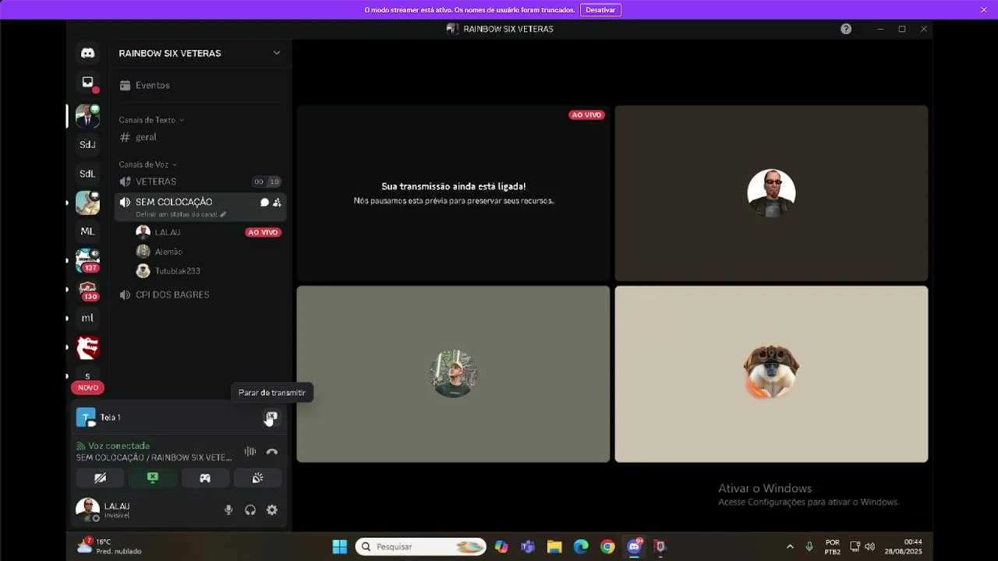Click the Voz conectada status text
Screen dimensions: 998x561
pos(119,446)
